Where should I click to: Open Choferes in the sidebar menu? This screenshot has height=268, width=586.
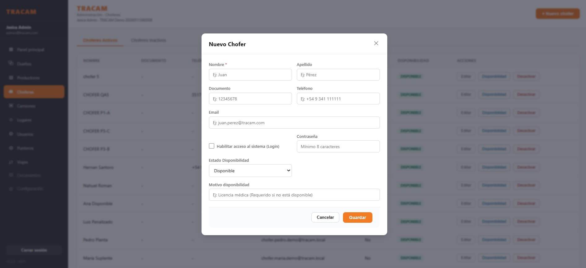point(34,92)
